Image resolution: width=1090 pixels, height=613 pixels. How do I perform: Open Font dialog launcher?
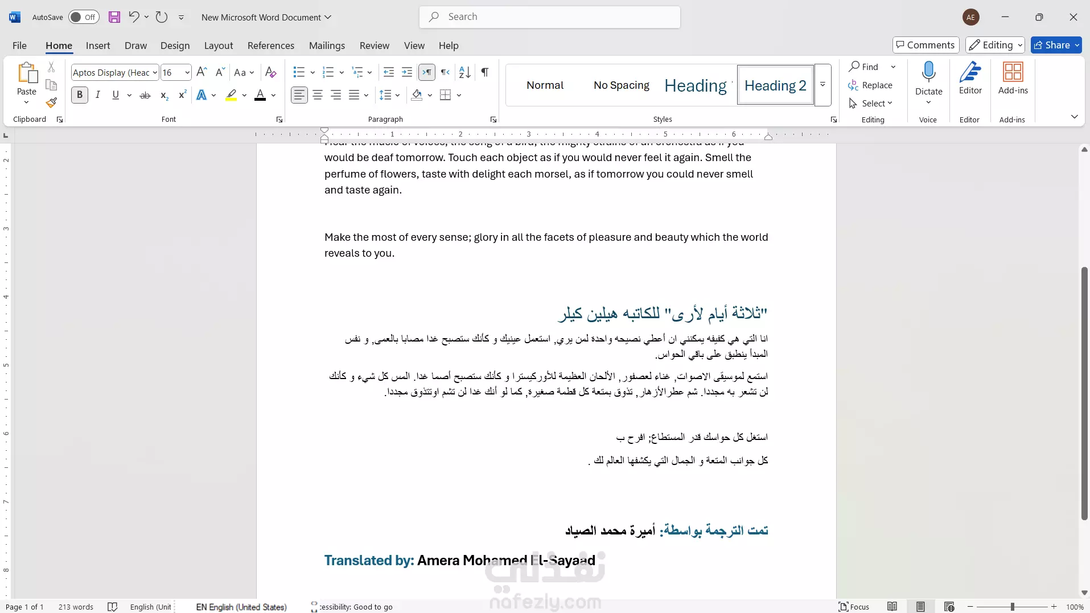point(279,120)
